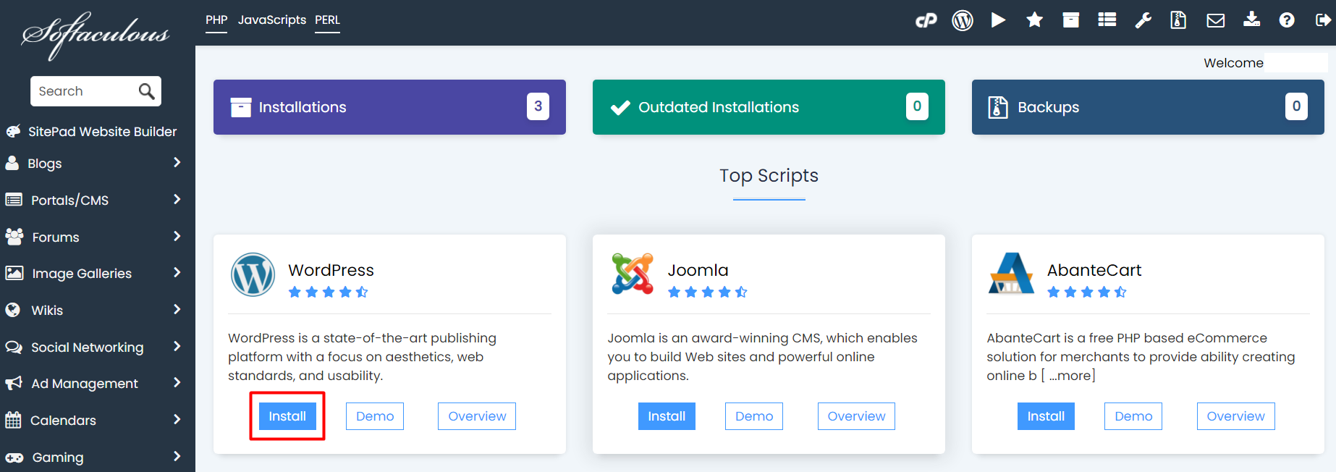Viewport: 1336px width, 472px height.
Task: Click the question mark help icon
Action: 1286,20
